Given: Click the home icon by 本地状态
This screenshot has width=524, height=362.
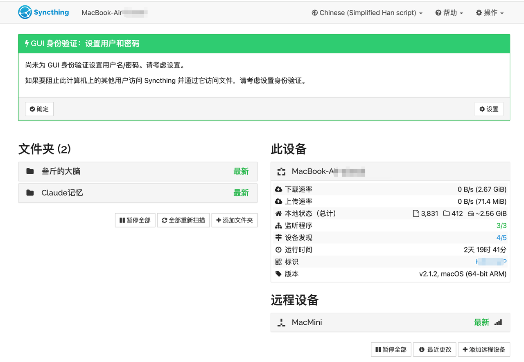Looking at the screenshot, I should (278, 214).
